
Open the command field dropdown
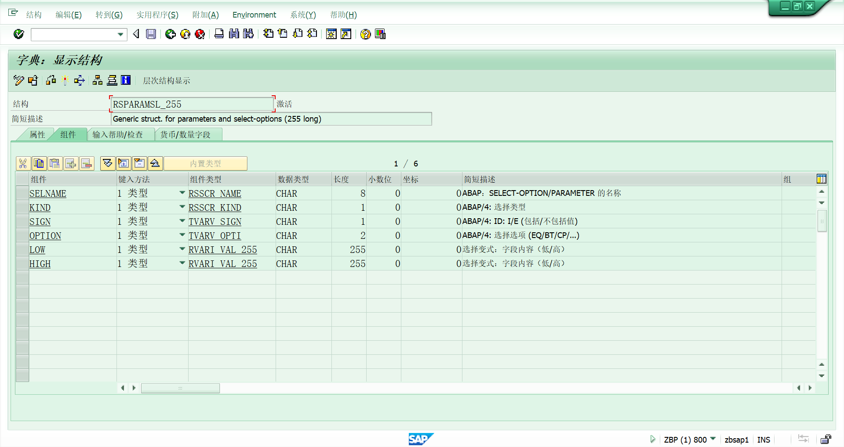pos(120,34)
